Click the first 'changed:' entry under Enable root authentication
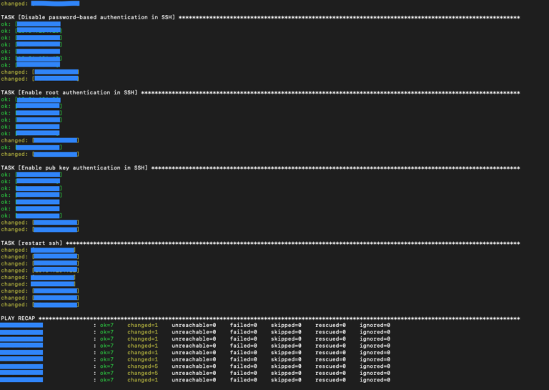 pyautogui.click(x=40, y=140)
